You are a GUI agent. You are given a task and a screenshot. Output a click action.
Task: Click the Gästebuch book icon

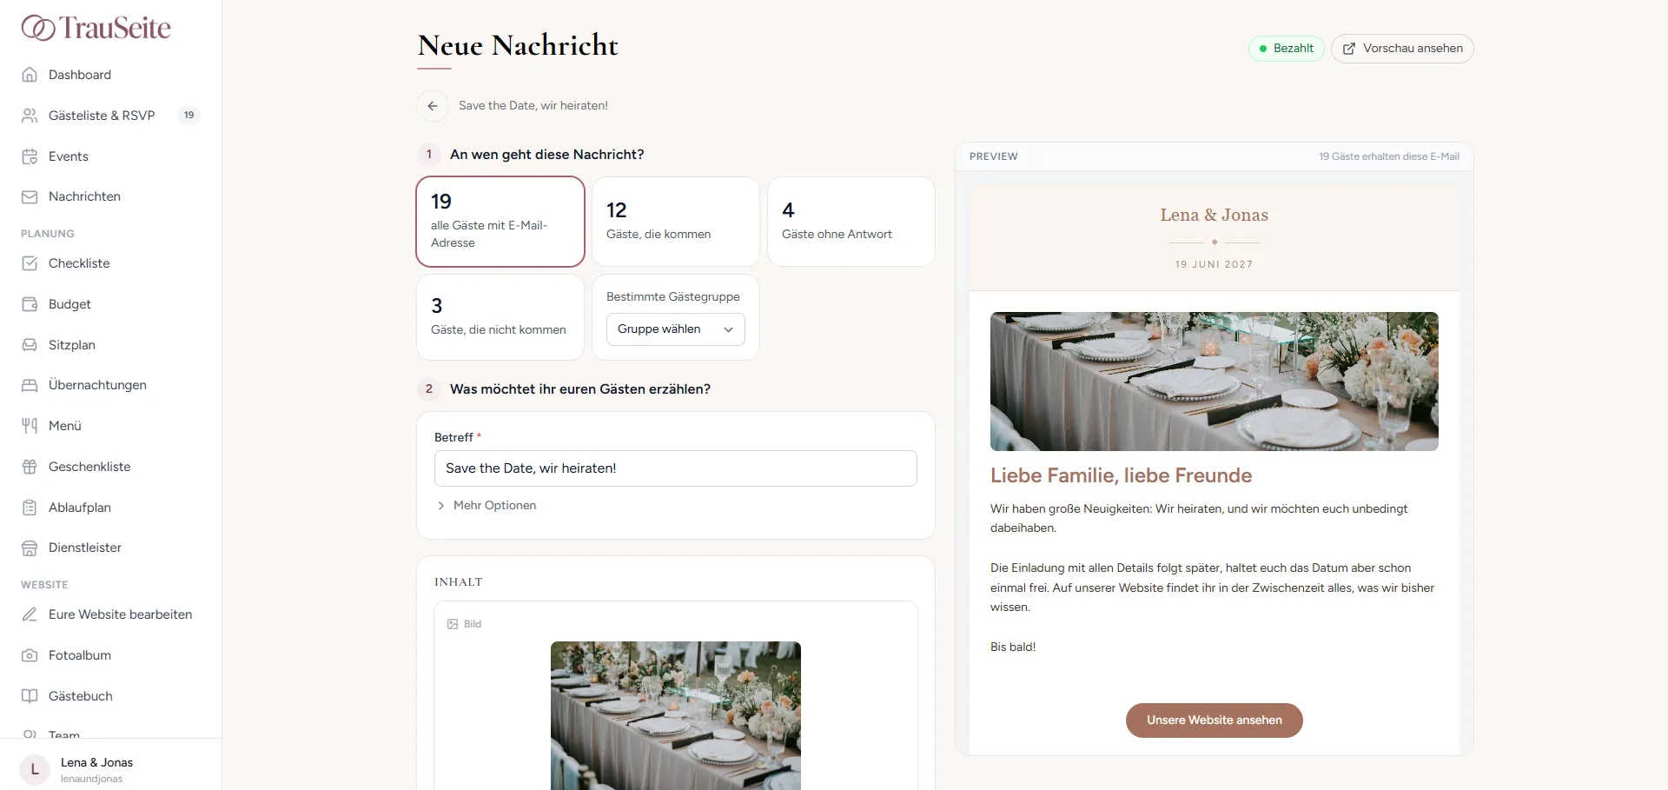click(x=30, y=696)
